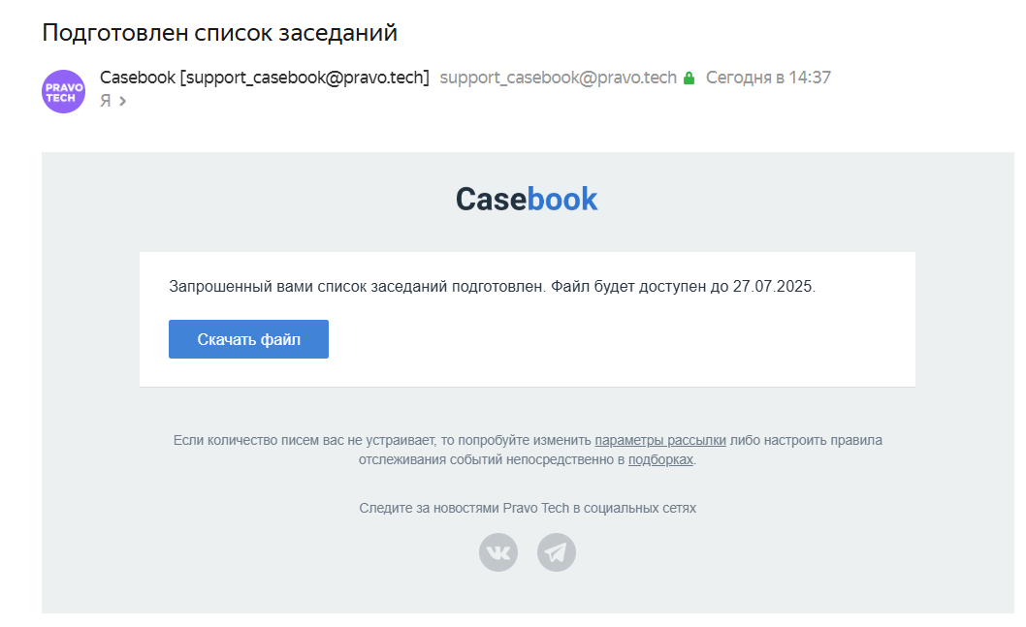Click the recipient label Я
Screen dimensions: 1026x627
tap(106, 101)
